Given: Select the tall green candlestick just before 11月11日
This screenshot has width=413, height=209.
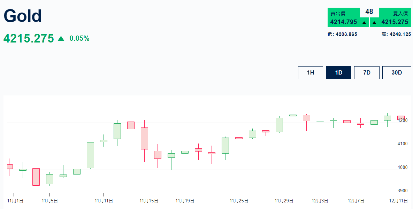Looking at the screenshot, I should [90, 155].
